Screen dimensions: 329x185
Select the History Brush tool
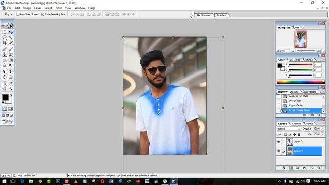tap(10, 54)
